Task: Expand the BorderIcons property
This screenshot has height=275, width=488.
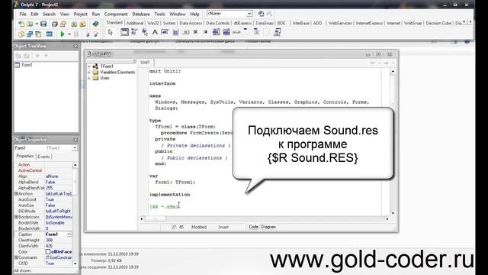Action: point(16,217)
